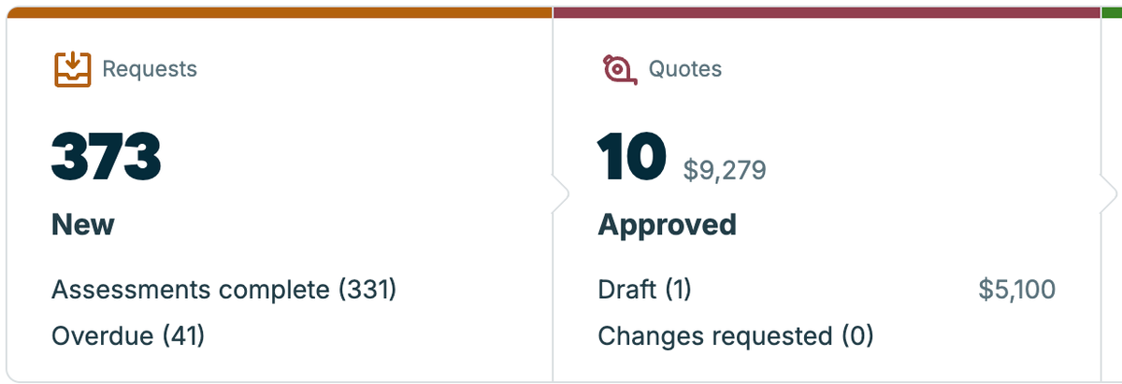
Task: Click arrow notch between Requests and Quotes
Action: [x=561, y=195]
